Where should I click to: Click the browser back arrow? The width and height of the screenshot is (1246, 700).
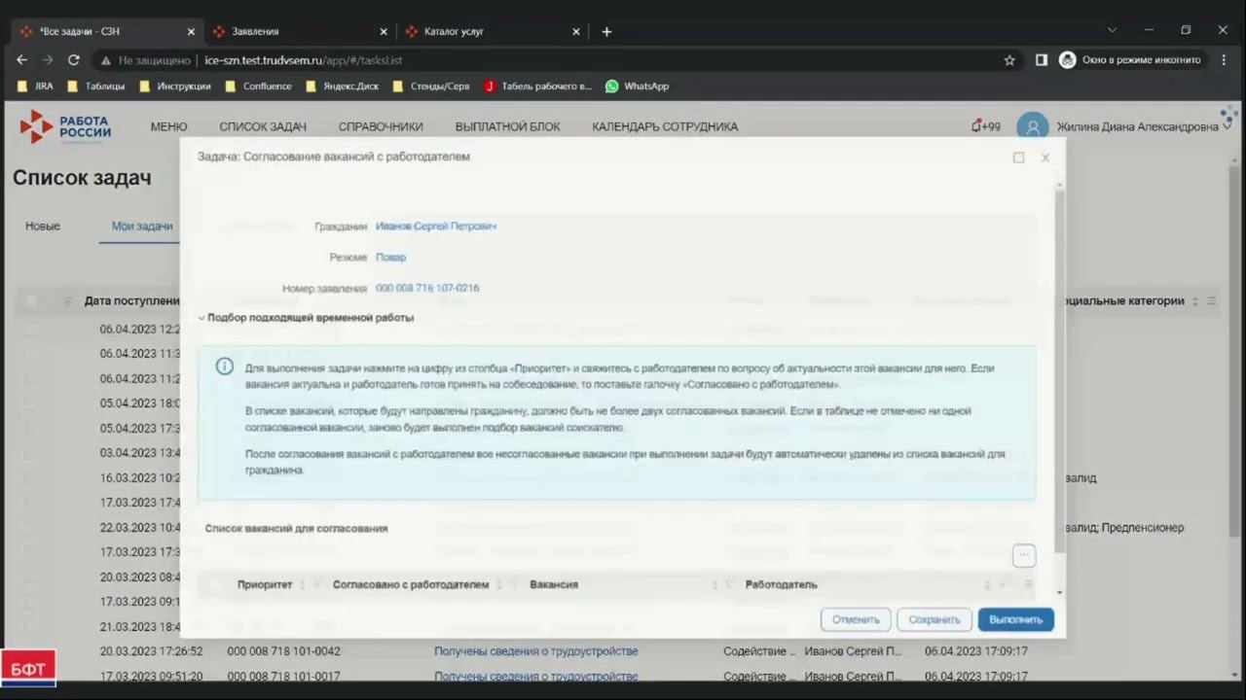(21, 59)
